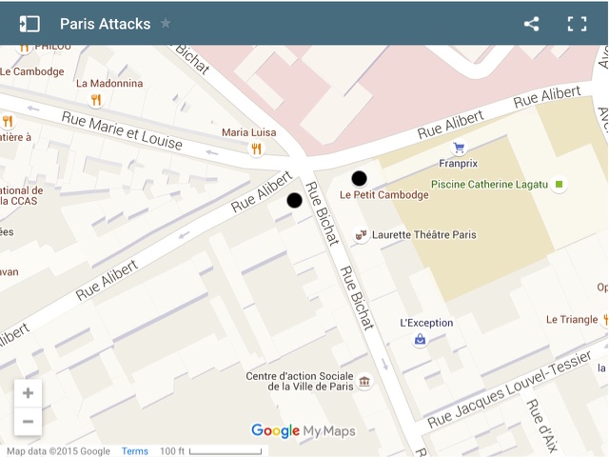This screenshot has width=609, height=457.
Task: Click the Map data ©2015 Google text
Action: point(58,451)
